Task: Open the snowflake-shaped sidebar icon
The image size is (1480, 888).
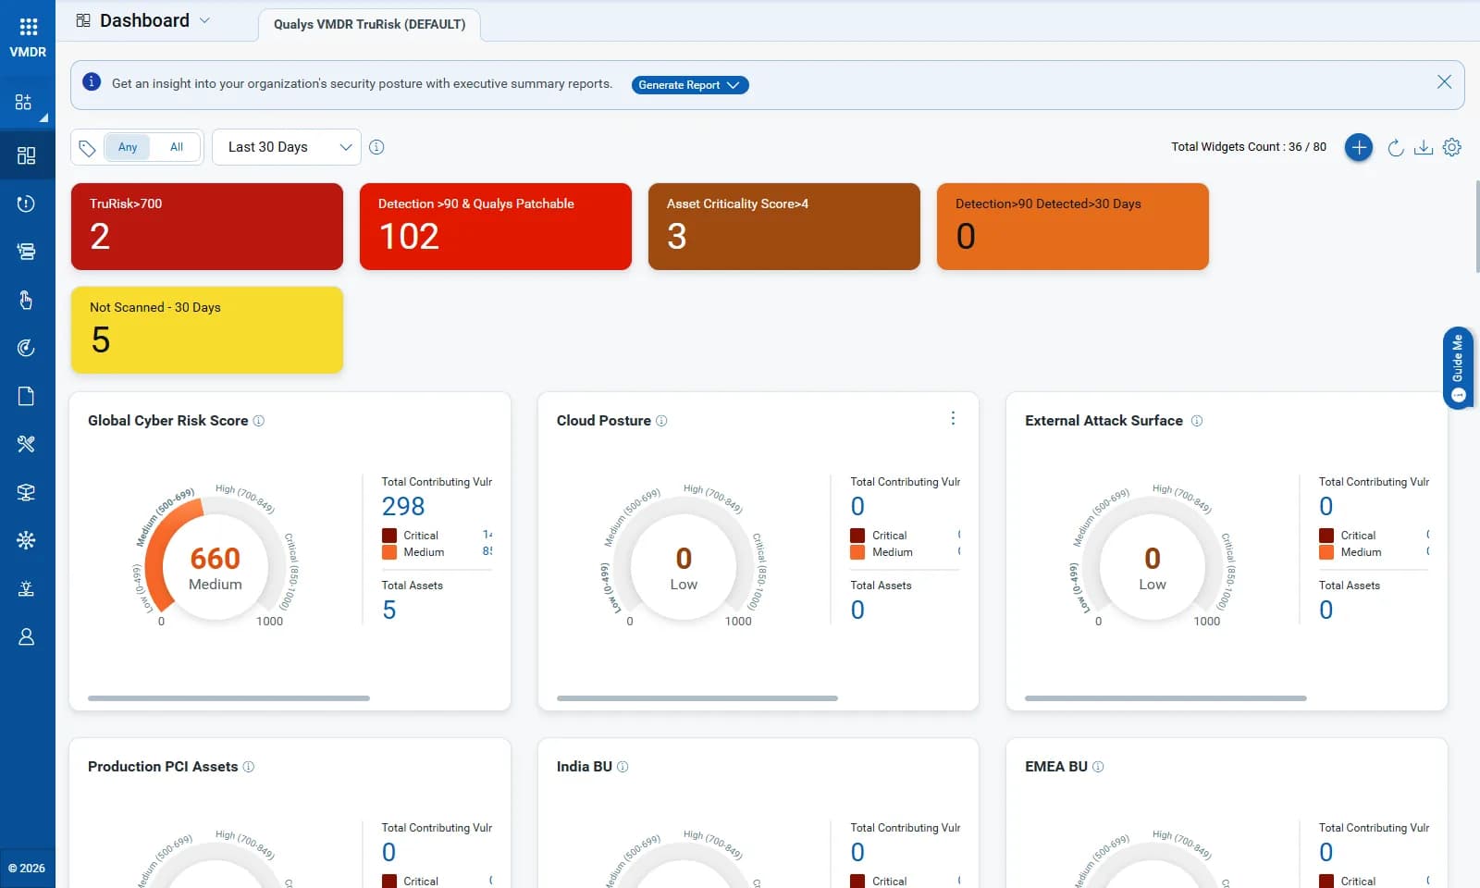Action: (26, 540)
